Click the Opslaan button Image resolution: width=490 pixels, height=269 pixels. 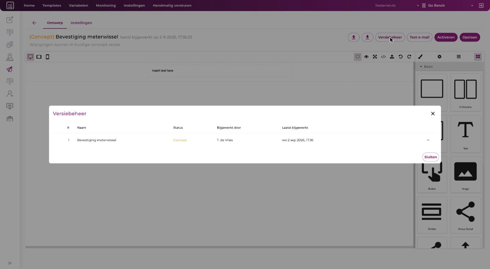[470, 37]
